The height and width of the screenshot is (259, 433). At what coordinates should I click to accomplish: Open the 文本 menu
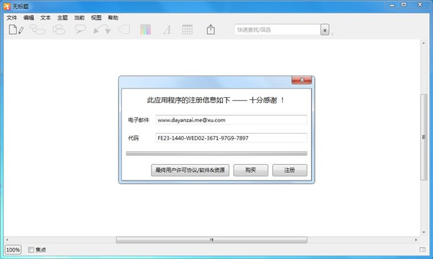click(45, 17)
